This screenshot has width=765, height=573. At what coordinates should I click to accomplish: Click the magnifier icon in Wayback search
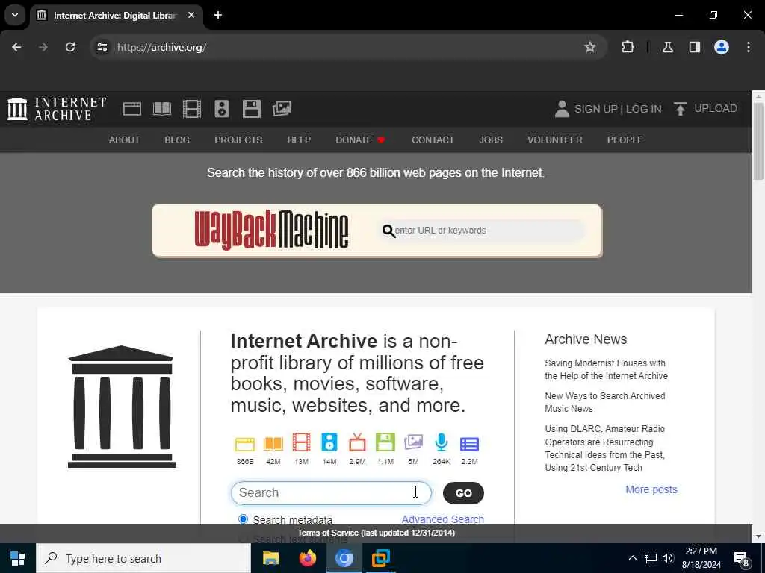[388, 231]
